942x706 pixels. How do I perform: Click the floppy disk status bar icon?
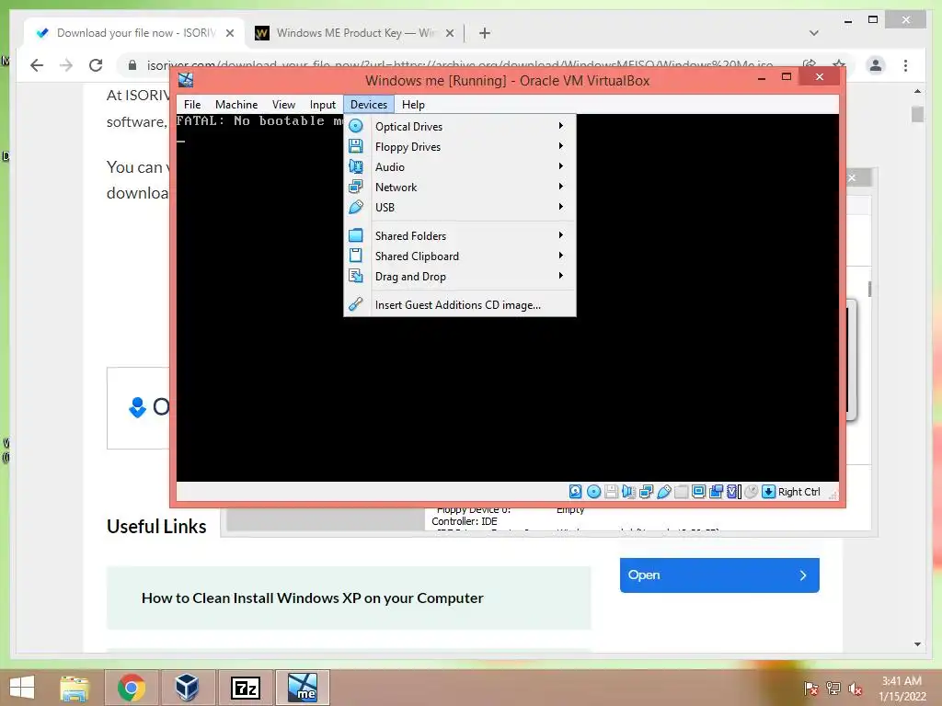tap(611, 492)
